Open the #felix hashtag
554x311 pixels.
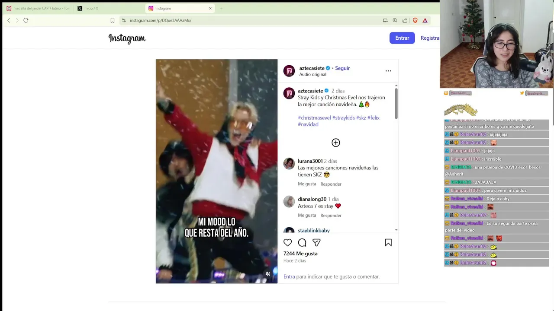pos(374,117)
